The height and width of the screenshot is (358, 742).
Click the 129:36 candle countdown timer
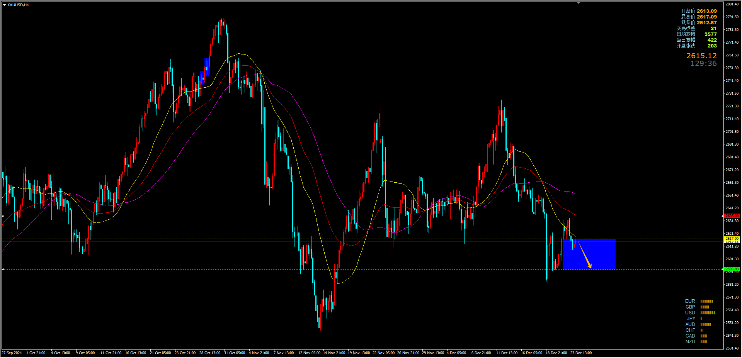pyautogui.click(x=703, y=63)
